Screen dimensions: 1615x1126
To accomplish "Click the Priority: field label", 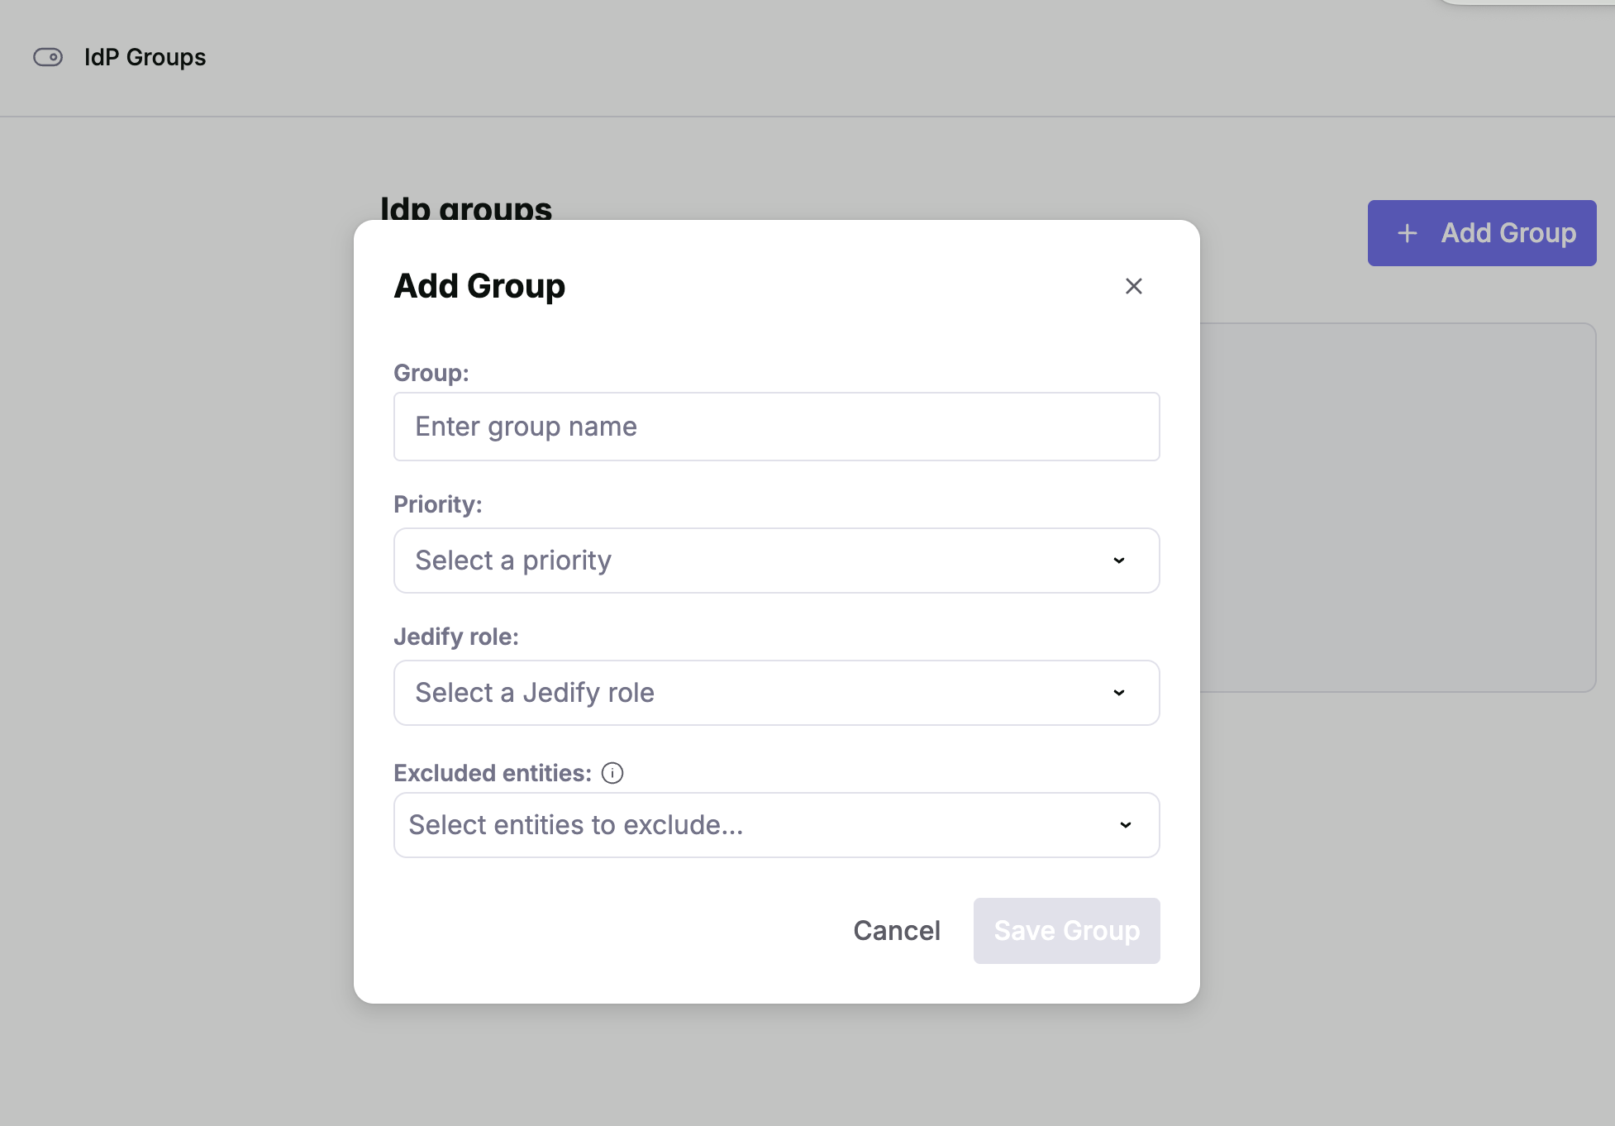I will 437,504.
